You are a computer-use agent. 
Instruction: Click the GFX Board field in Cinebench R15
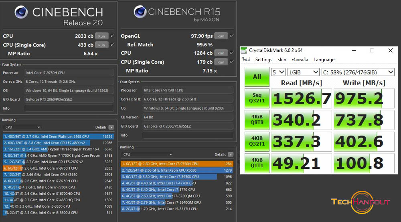coord(188,126)
